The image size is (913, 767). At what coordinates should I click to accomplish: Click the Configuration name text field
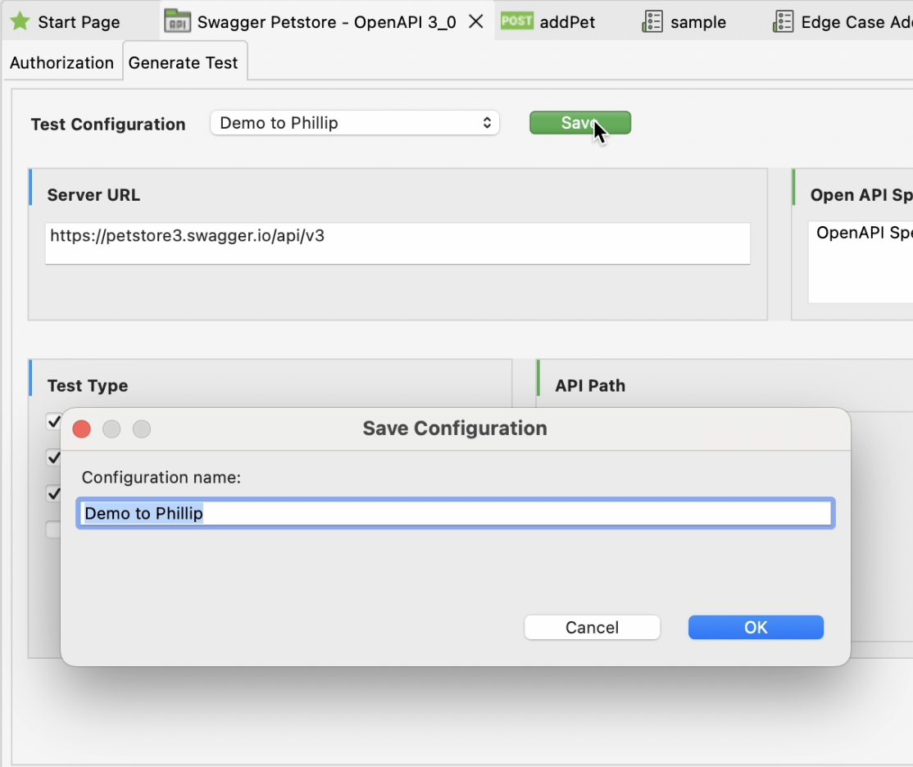click(x=456, y=512)
